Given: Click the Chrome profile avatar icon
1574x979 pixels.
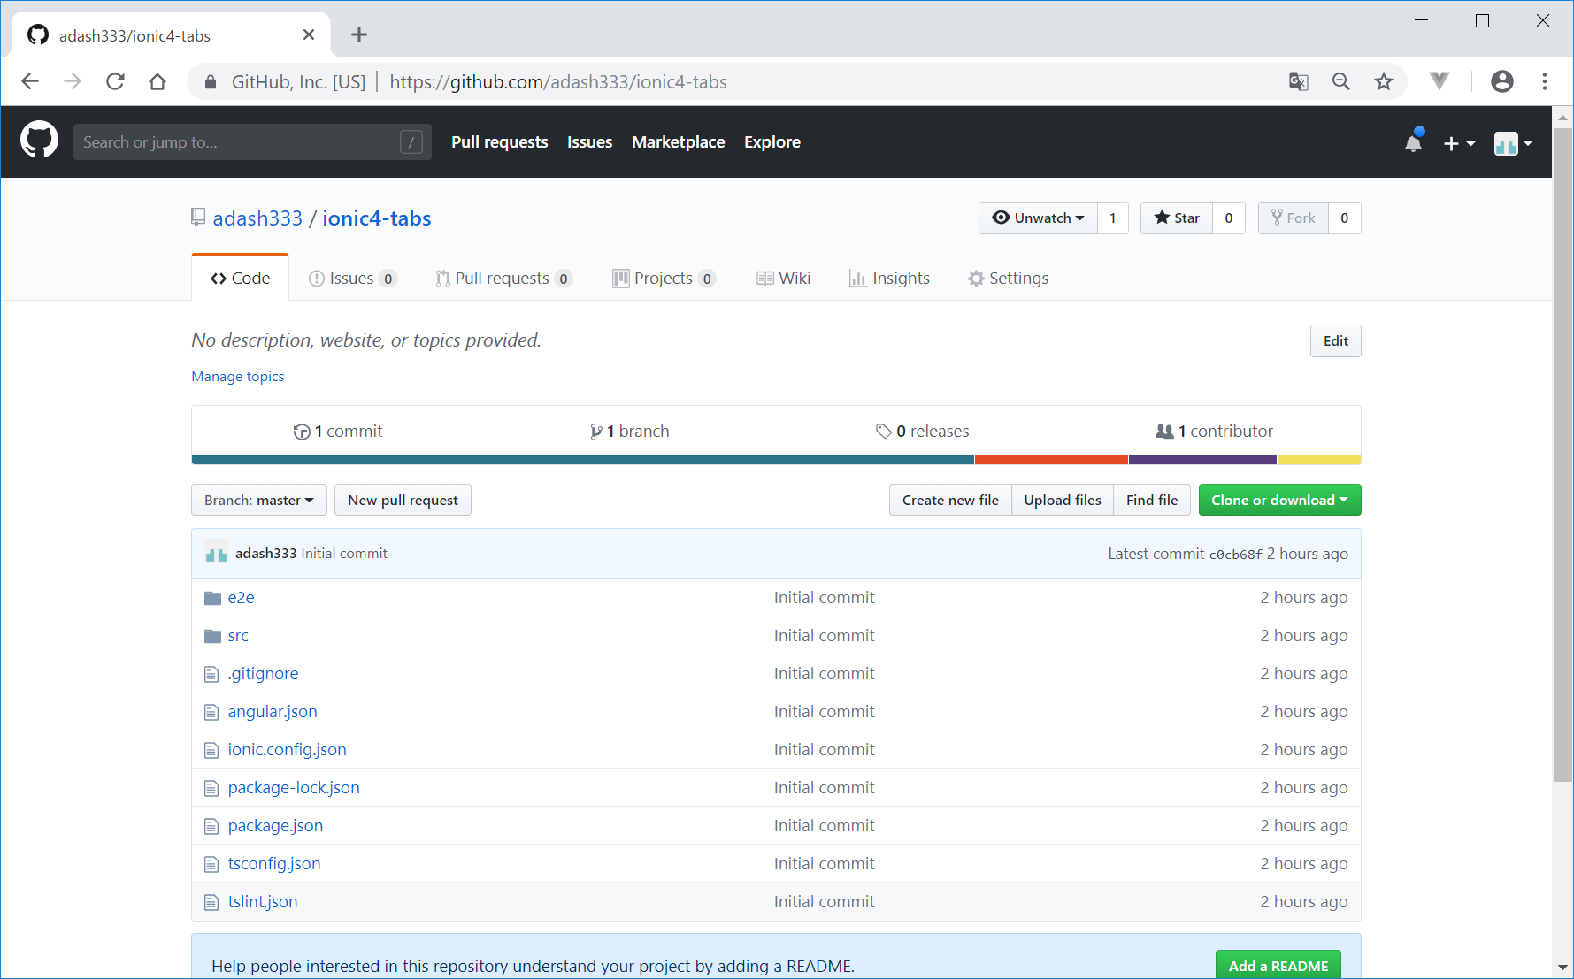Looking at the screenshot, I should [1501, 82].
